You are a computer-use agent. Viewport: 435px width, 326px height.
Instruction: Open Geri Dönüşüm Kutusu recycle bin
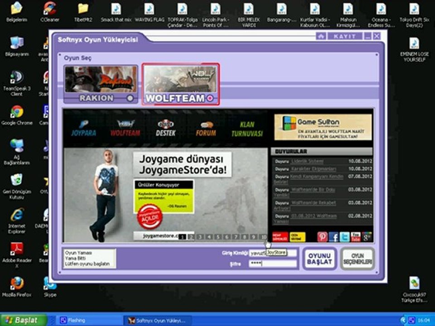tap(17, 187)
